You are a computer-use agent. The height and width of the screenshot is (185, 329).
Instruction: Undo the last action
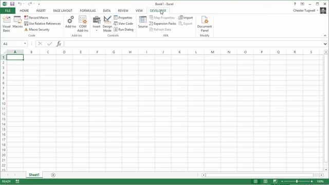pyautogui.click(x=20, y=4)
